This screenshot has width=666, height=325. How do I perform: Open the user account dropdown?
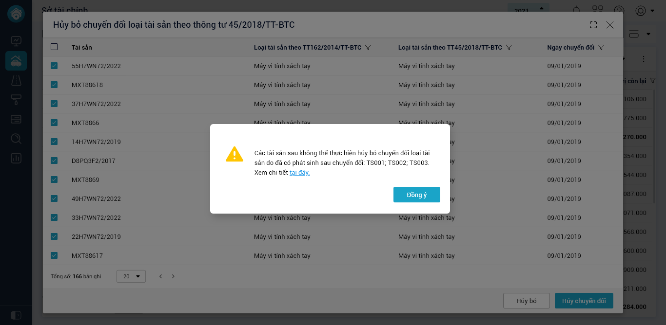(x=645, y=11)
